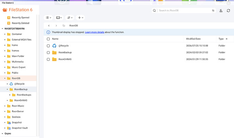Viewport: 234px width, 138px height.
Task: Click the search magnifier icon
Action: [x=154, y=11]
